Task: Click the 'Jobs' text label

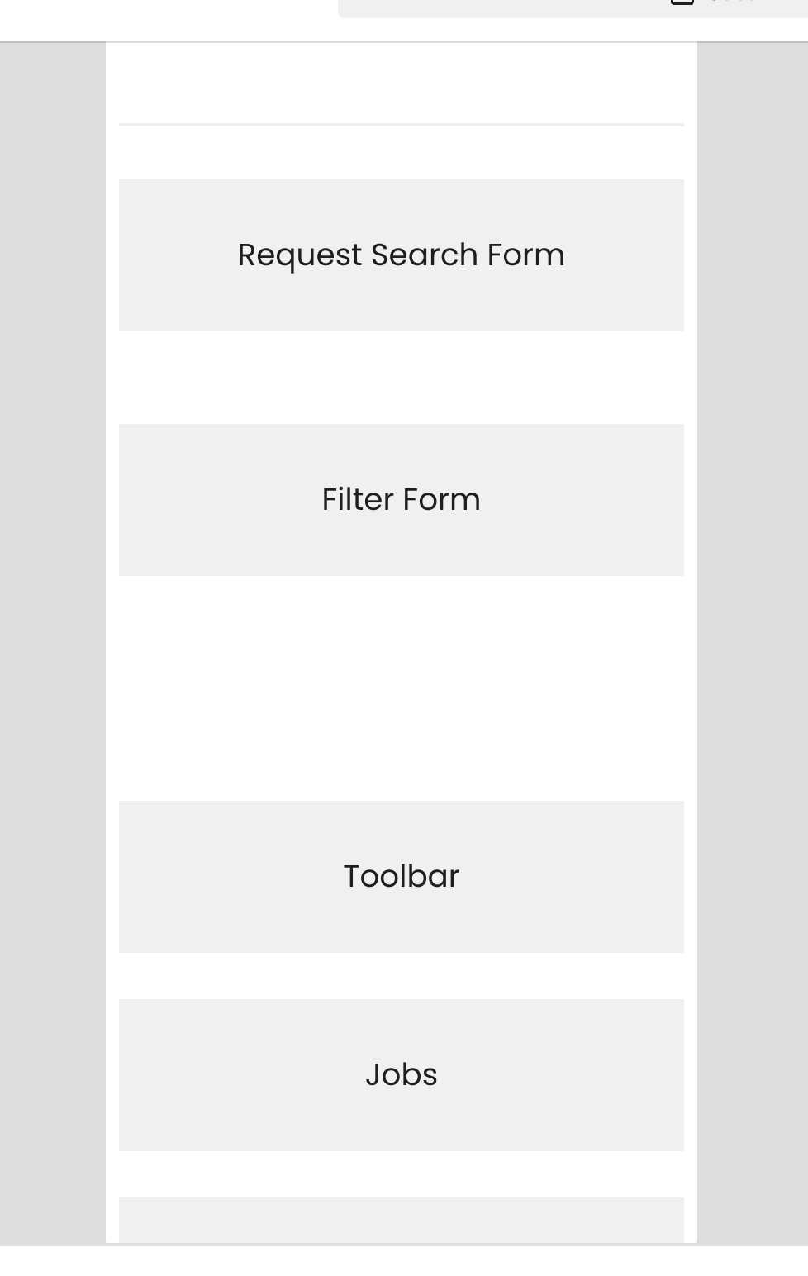Action: tap(401, 1075)
